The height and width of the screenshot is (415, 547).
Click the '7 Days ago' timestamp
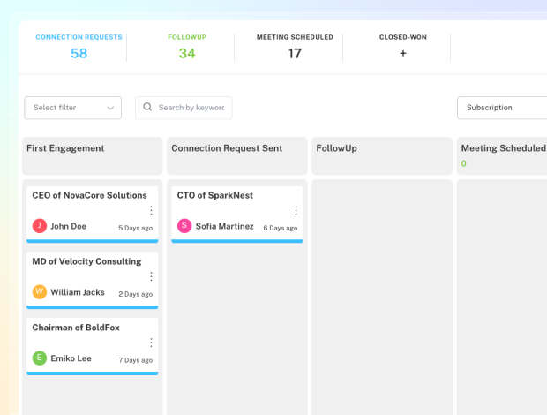click(x=135, y=360)
